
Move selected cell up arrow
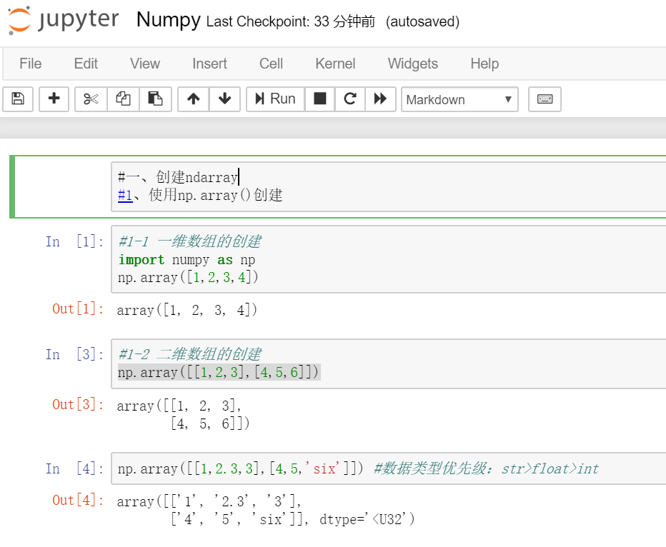193,99
